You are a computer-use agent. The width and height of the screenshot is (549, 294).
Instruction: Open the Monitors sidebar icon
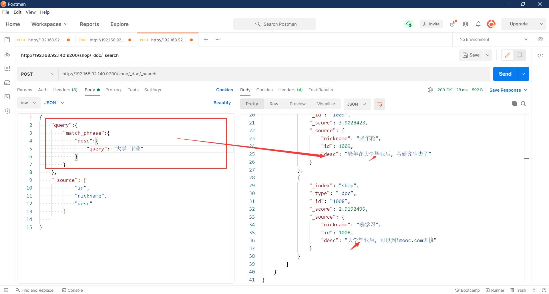[x=7, y=97]
